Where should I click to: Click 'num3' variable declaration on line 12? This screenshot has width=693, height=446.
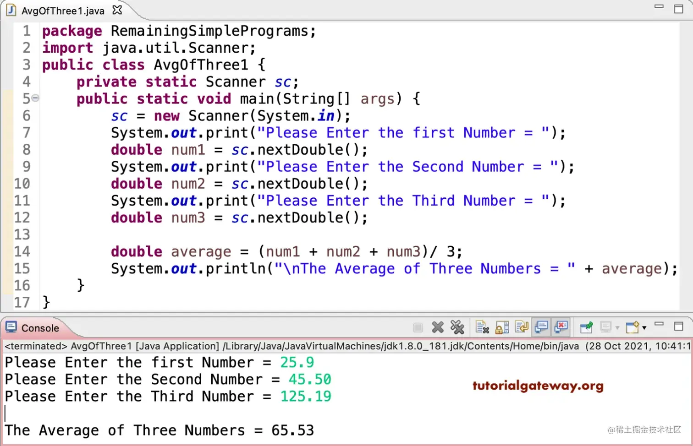click(188, 218)
